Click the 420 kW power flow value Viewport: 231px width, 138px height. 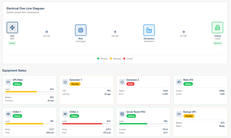(115, 36)
